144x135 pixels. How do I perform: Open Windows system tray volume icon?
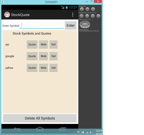(91, 132)
